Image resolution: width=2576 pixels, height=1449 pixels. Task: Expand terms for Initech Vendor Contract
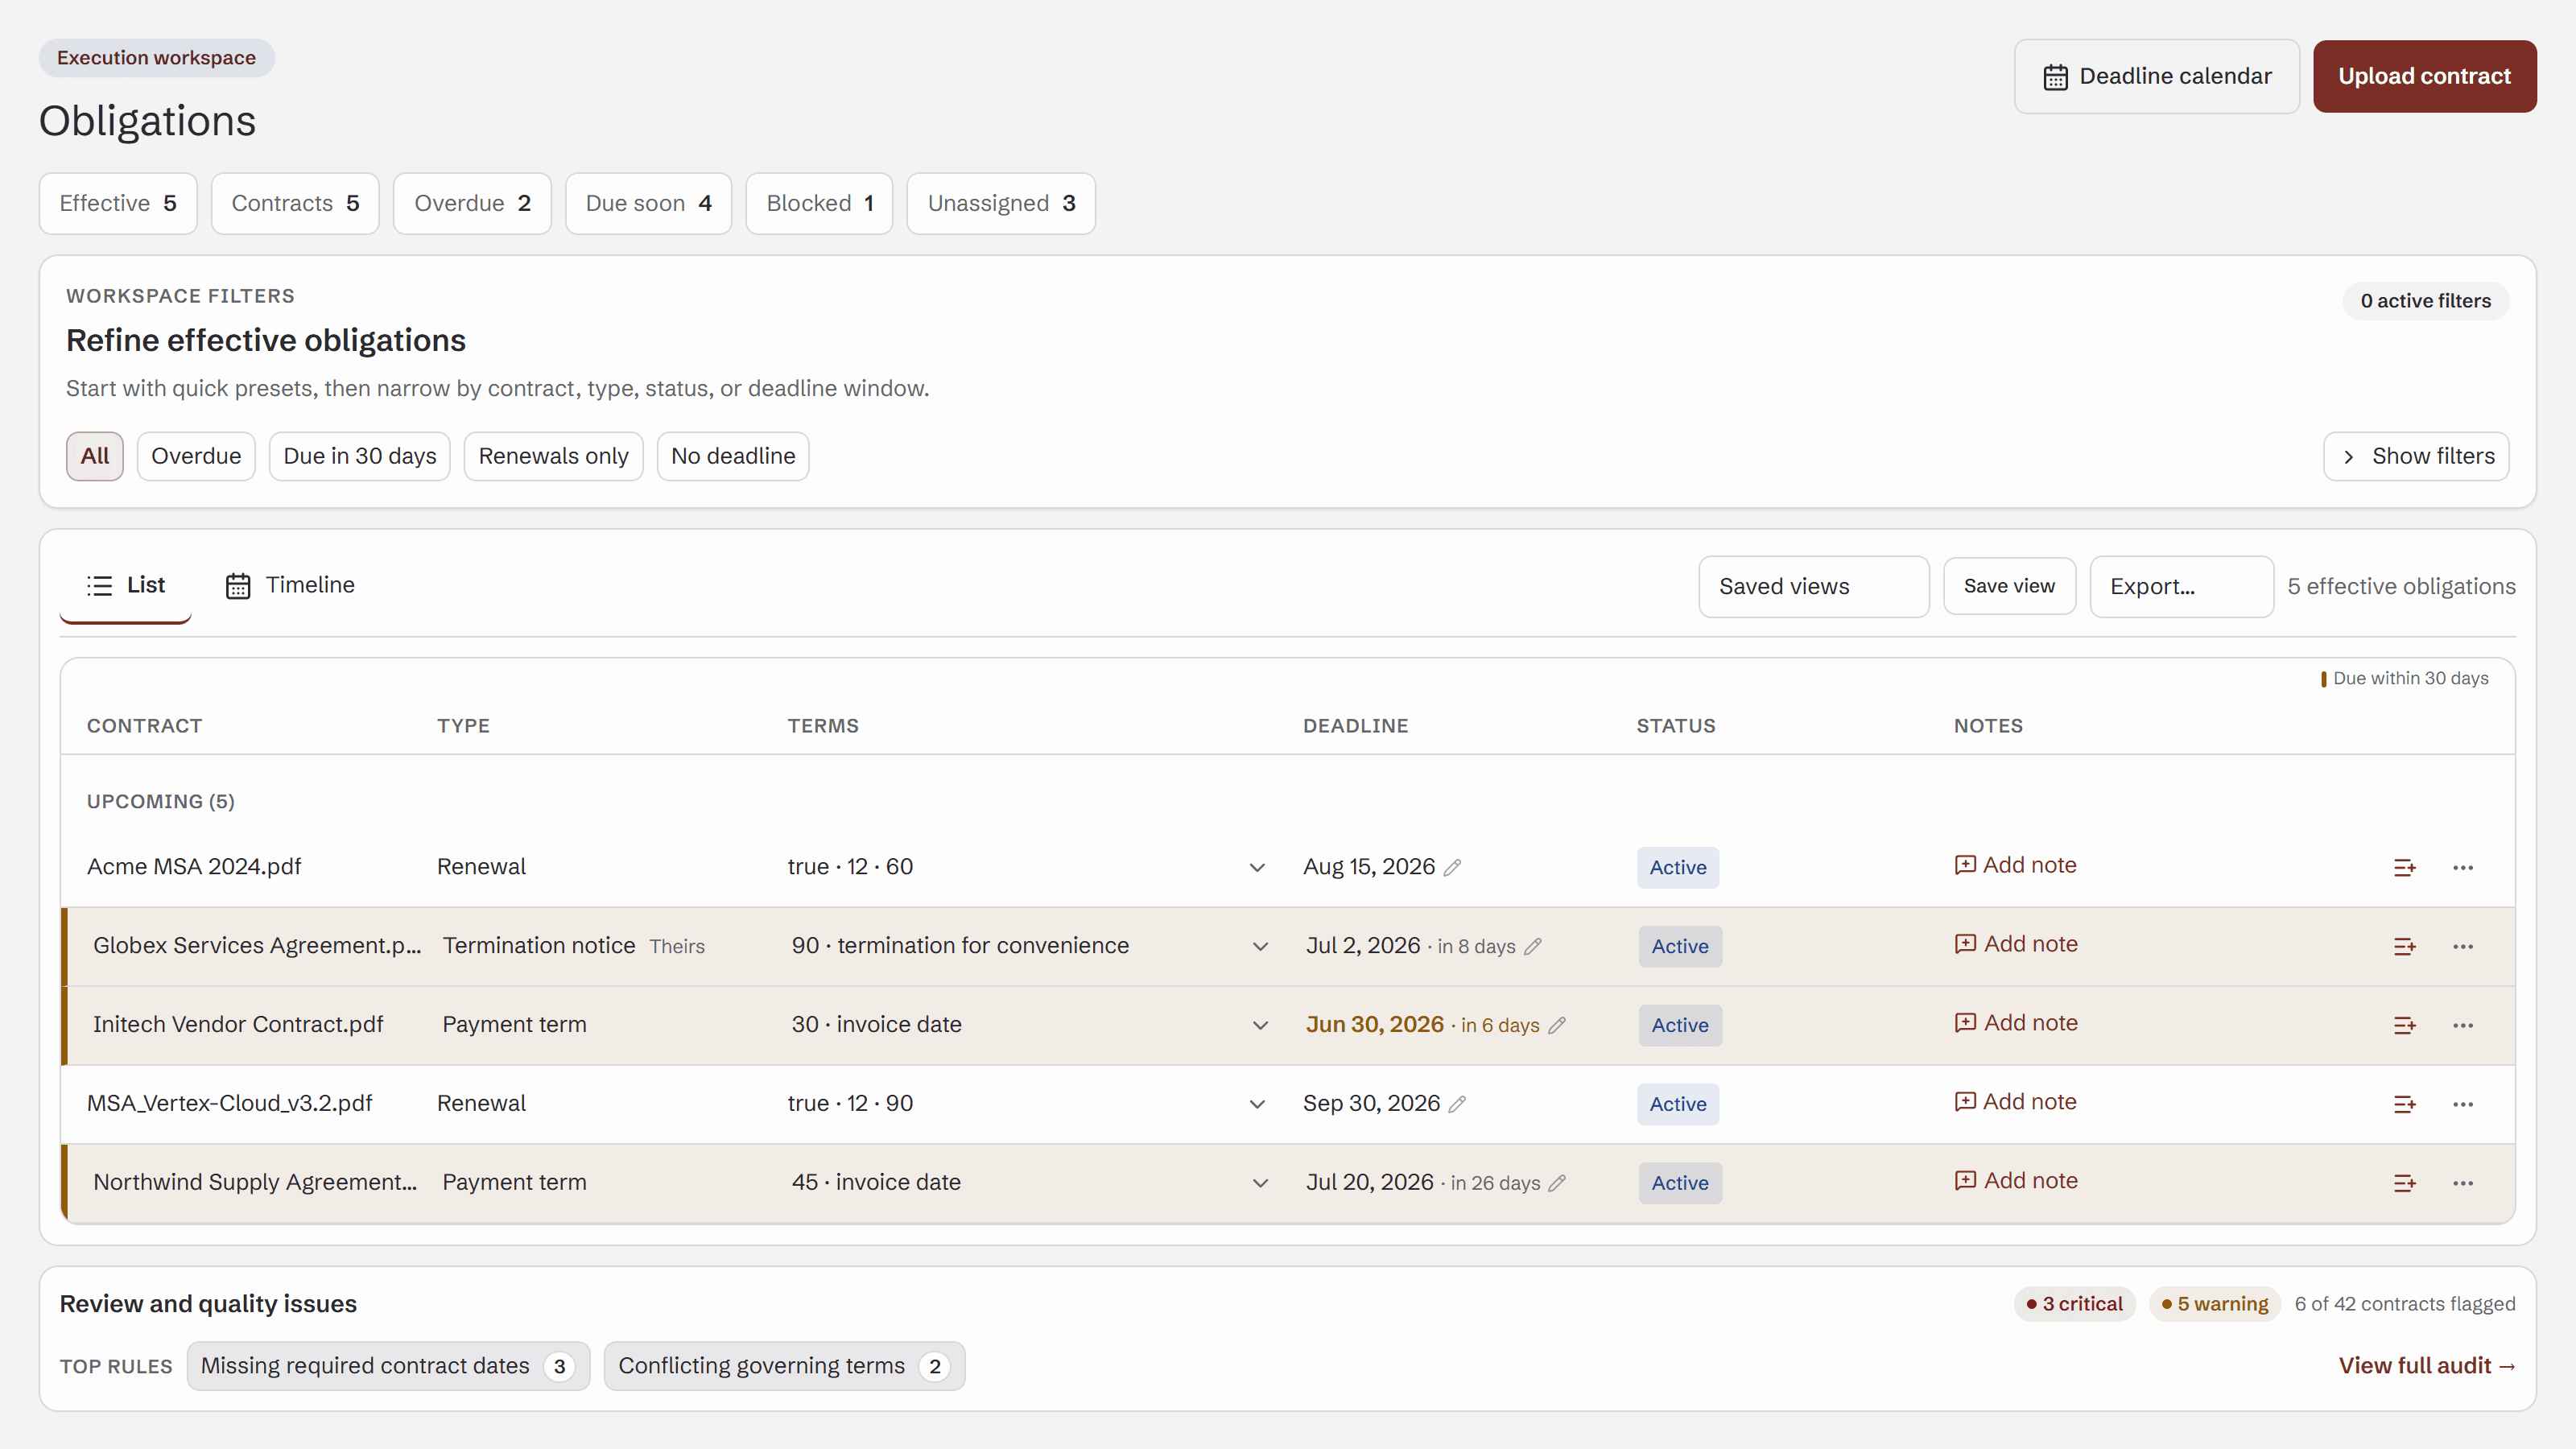pyautogui.click(x=1260, y=1025)
